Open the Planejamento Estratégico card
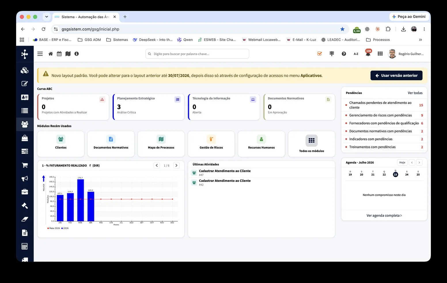The width and height of the screenshot is (447, 283). (x=149, y=107)
